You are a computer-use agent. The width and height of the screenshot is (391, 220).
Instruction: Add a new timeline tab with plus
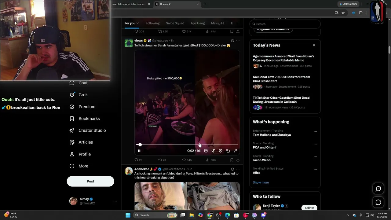click(237, 23)
